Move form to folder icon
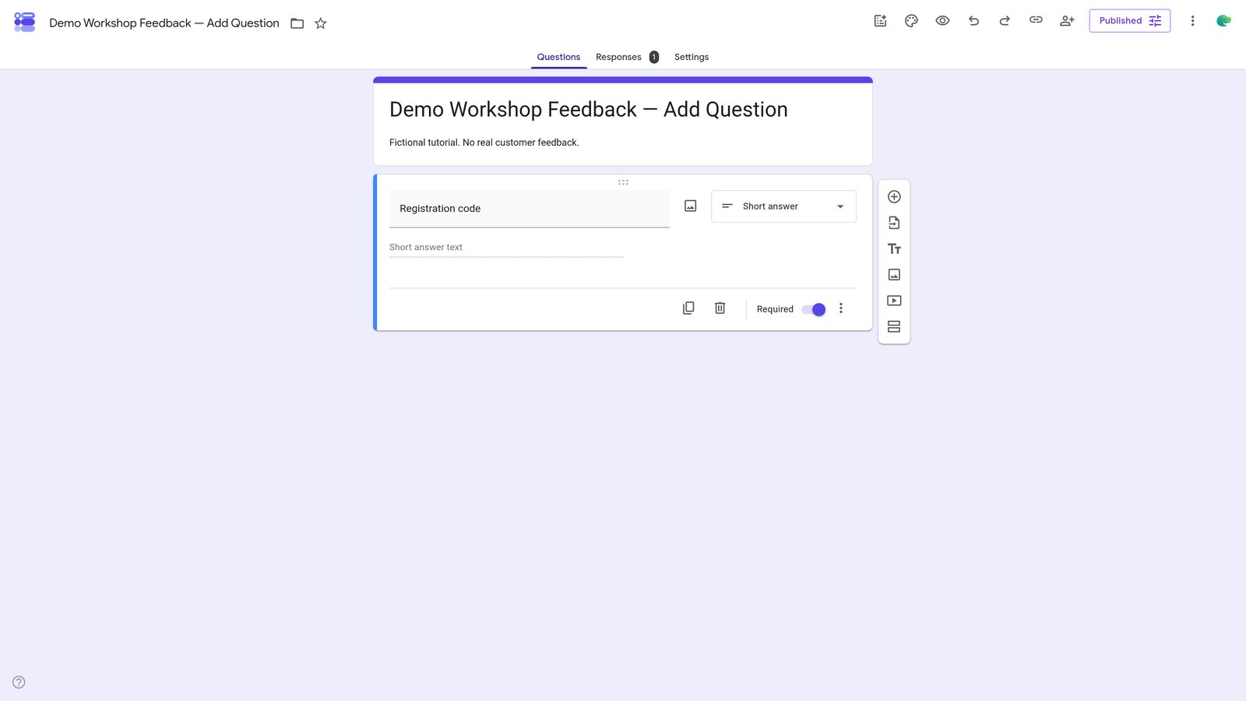The width and height of the screenshot is (1246, 701). (297, 23)
